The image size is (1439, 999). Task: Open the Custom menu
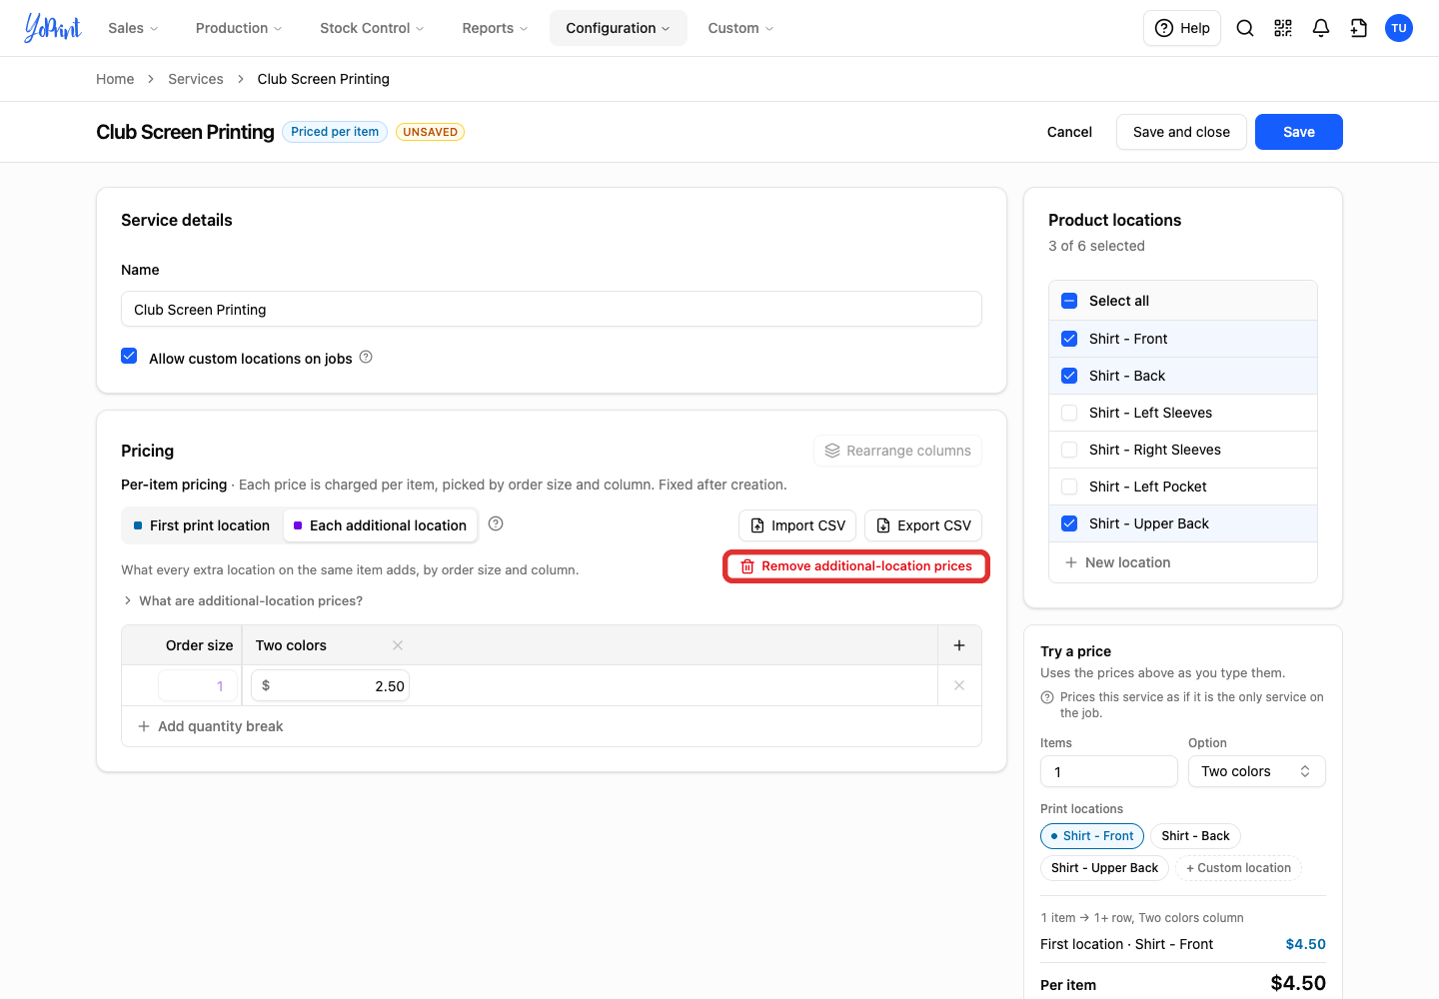coord(740,28)
